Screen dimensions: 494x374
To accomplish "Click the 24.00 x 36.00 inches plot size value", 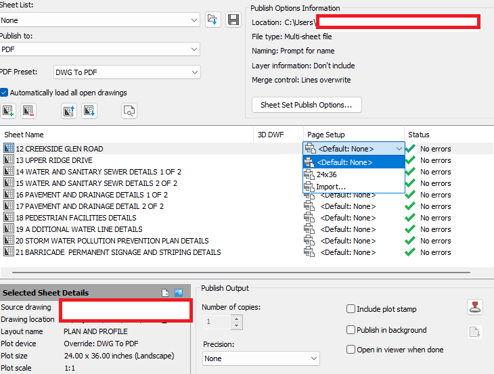I will (x=119, y=356).
